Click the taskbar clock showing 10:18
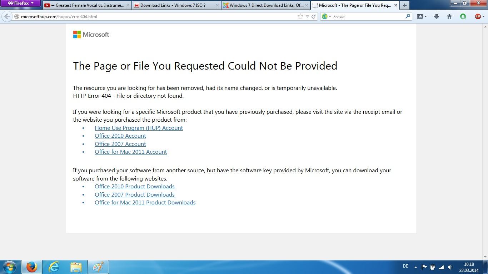The image size is (488, 274). 469,267
